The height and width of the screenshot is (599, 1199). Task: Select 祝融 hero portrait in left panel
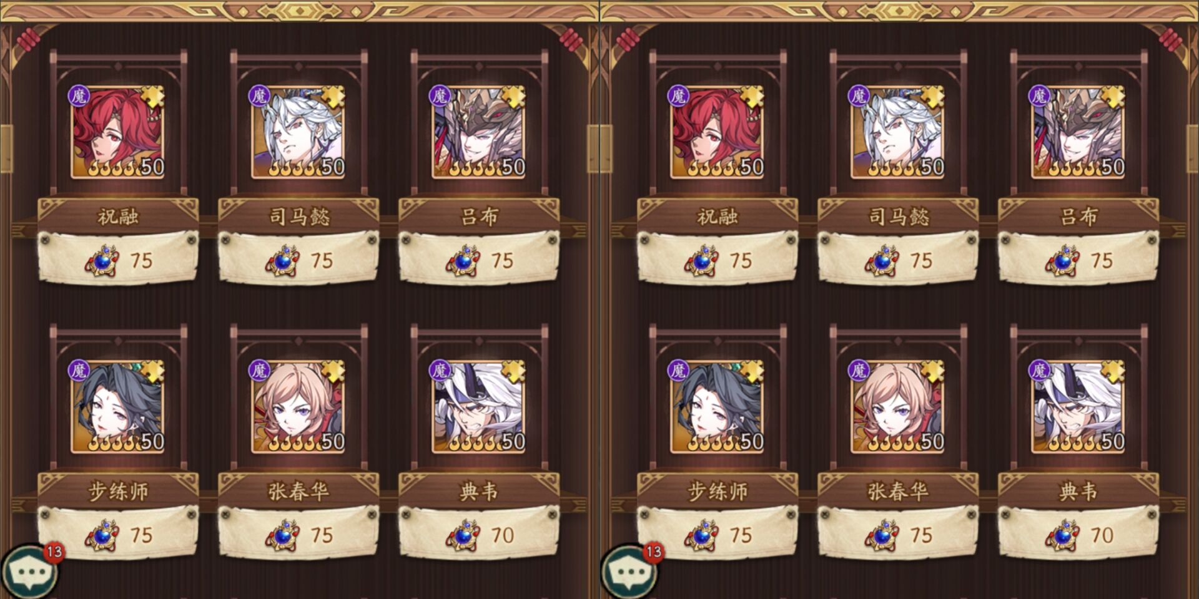(118, 132)
